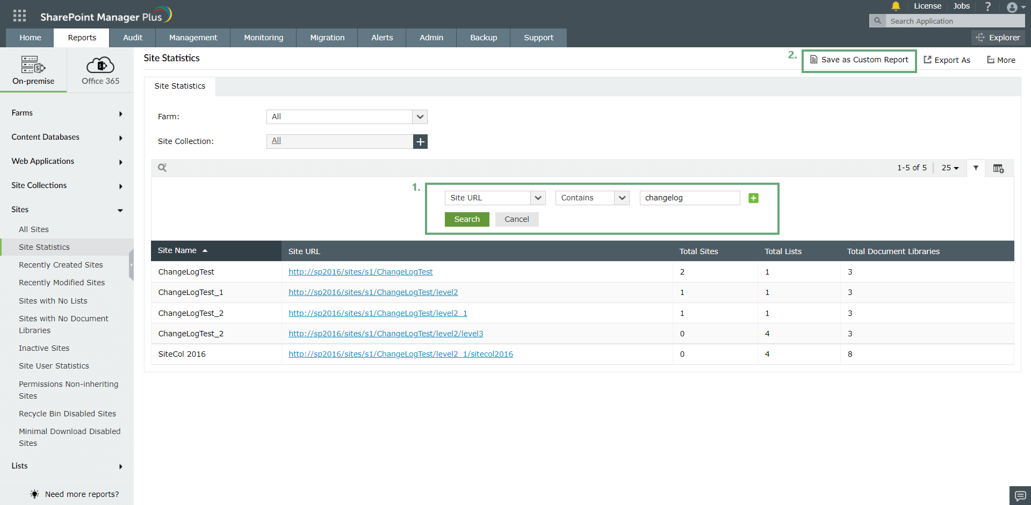Click the filter funnel icon above the table
Viewport: 1031px width, 505px height.
pyautogui.click(x=976, y=168)
